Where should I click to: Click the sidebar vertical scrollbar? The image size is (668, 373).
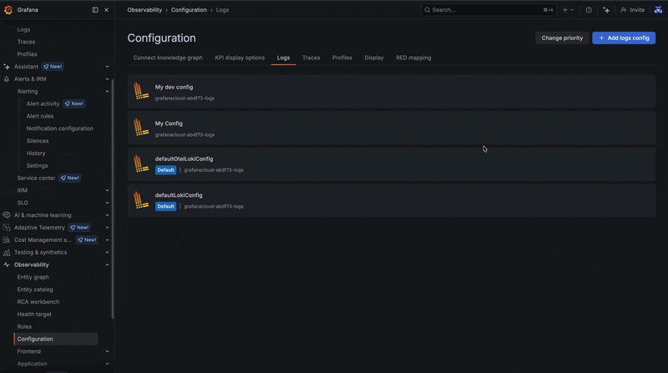click(x=113, y=198)
